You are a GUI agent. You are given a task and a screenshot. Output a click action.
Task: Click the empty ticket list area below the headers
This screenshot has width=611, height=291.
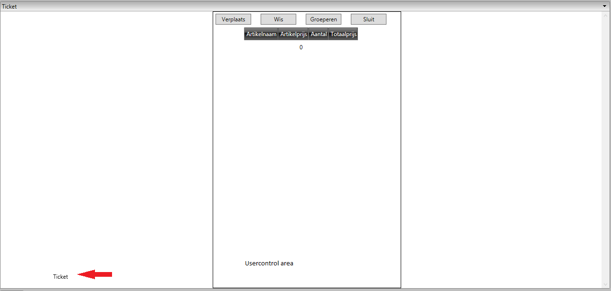307,152
